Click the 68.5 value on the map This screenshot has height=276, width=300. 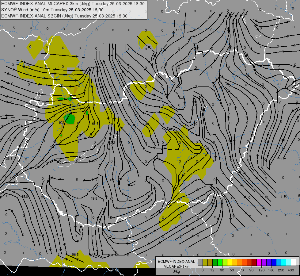(95, 124)
